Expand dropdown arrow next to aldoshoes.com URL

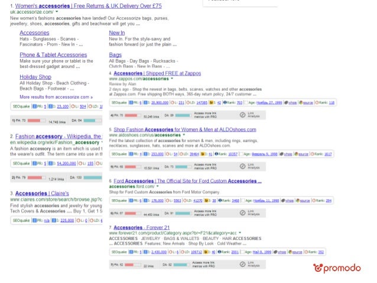(x=184, y=135)
